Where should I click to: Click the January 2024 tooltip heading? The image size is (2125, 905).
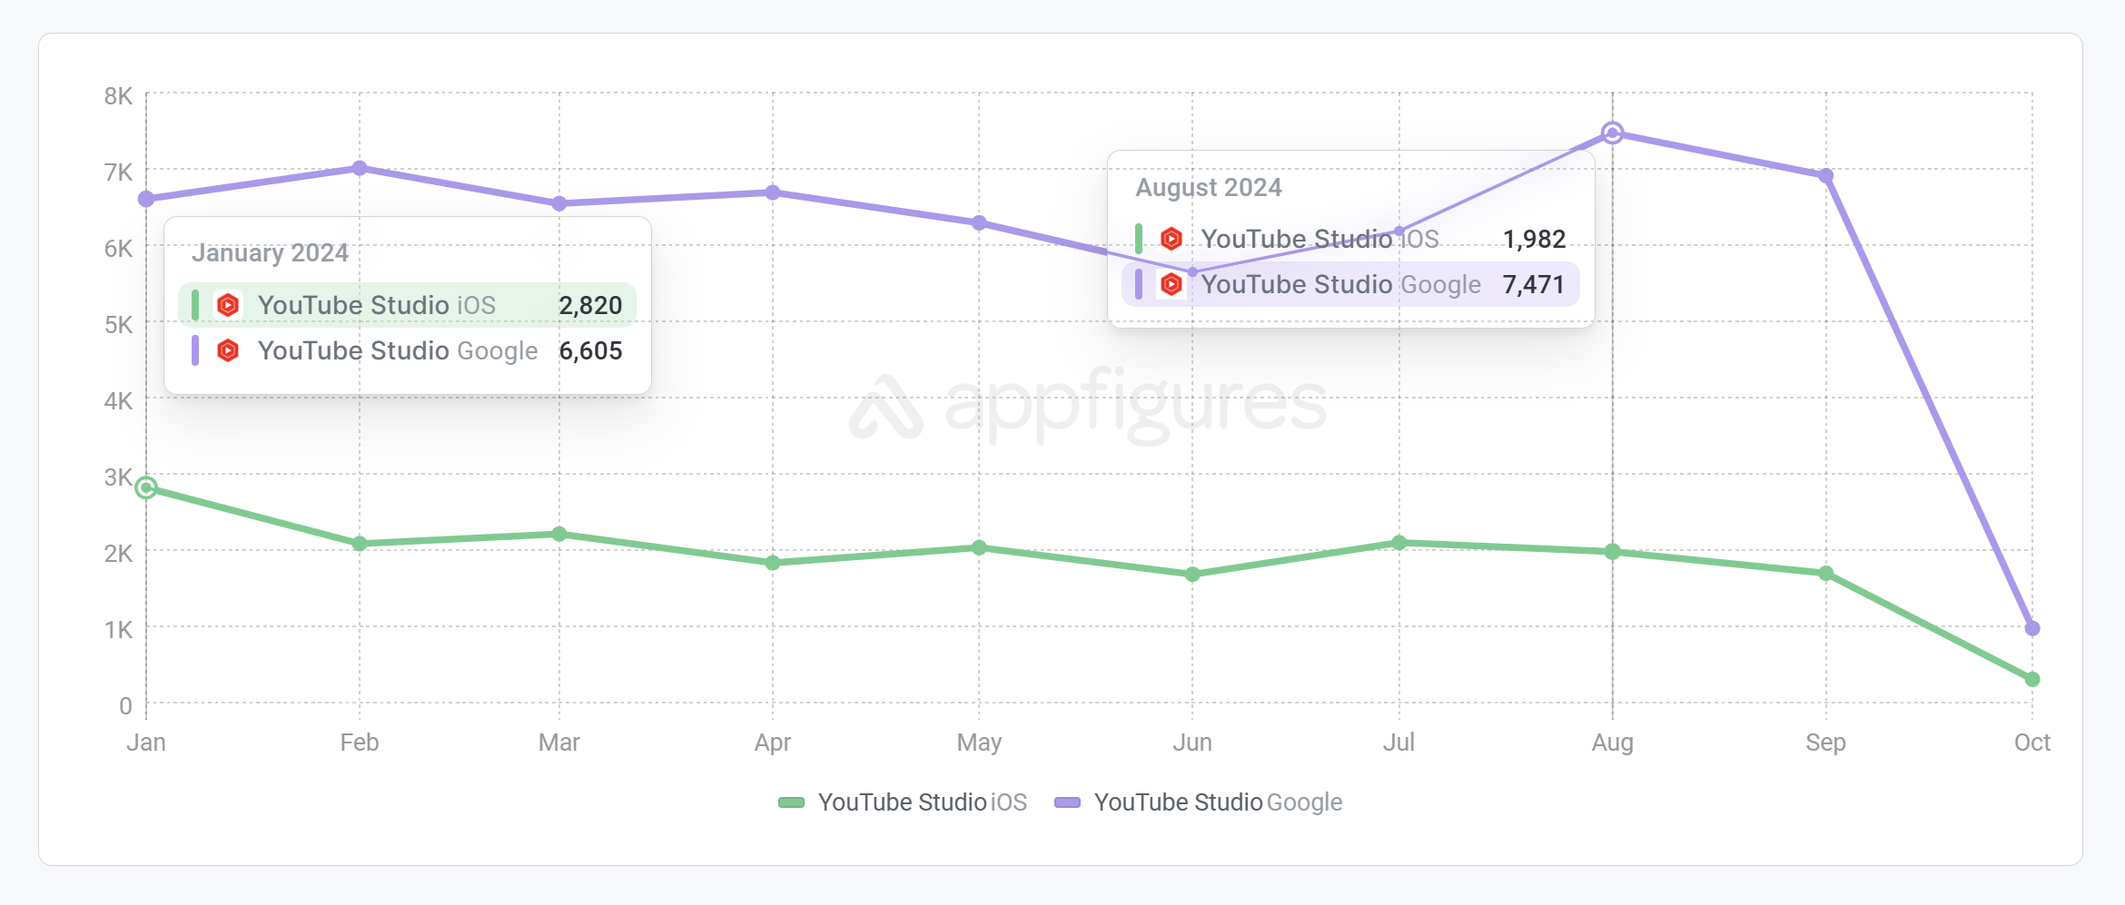270,252
